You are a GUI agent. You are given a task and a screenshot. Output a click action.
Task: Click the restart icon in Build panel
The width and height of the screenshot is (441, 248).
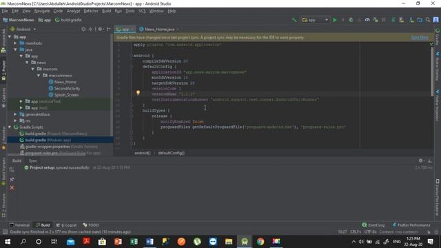[12, 169]
